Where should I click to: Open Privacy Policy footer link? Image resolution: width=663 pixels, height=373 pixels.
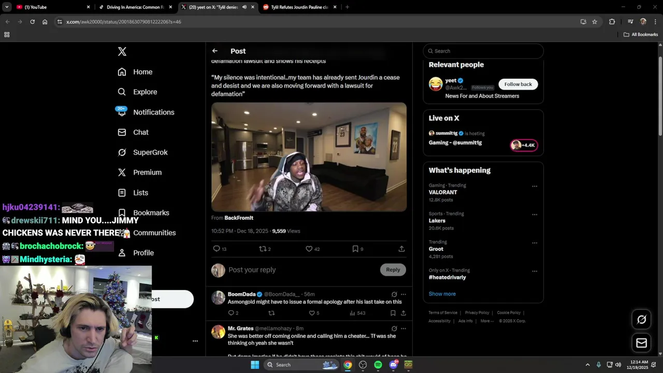[x=477, y=313]
